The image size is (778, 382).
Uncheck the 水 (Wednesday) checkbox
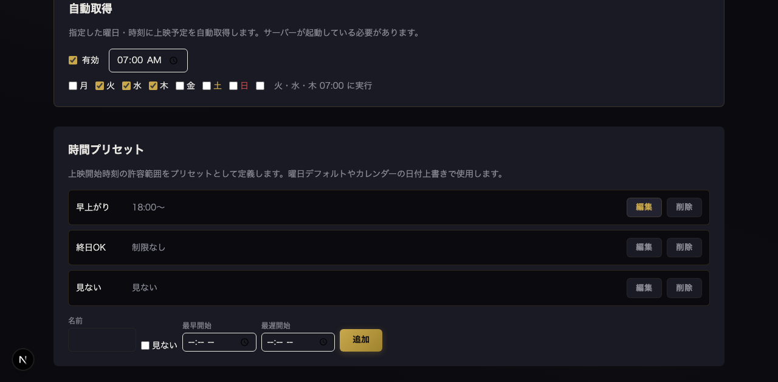(x=126, y=86)
